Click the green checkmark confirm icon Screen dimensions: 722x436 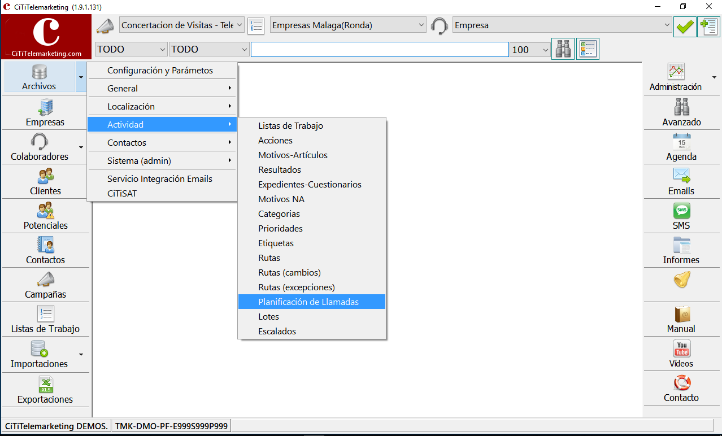pos(685,27)
